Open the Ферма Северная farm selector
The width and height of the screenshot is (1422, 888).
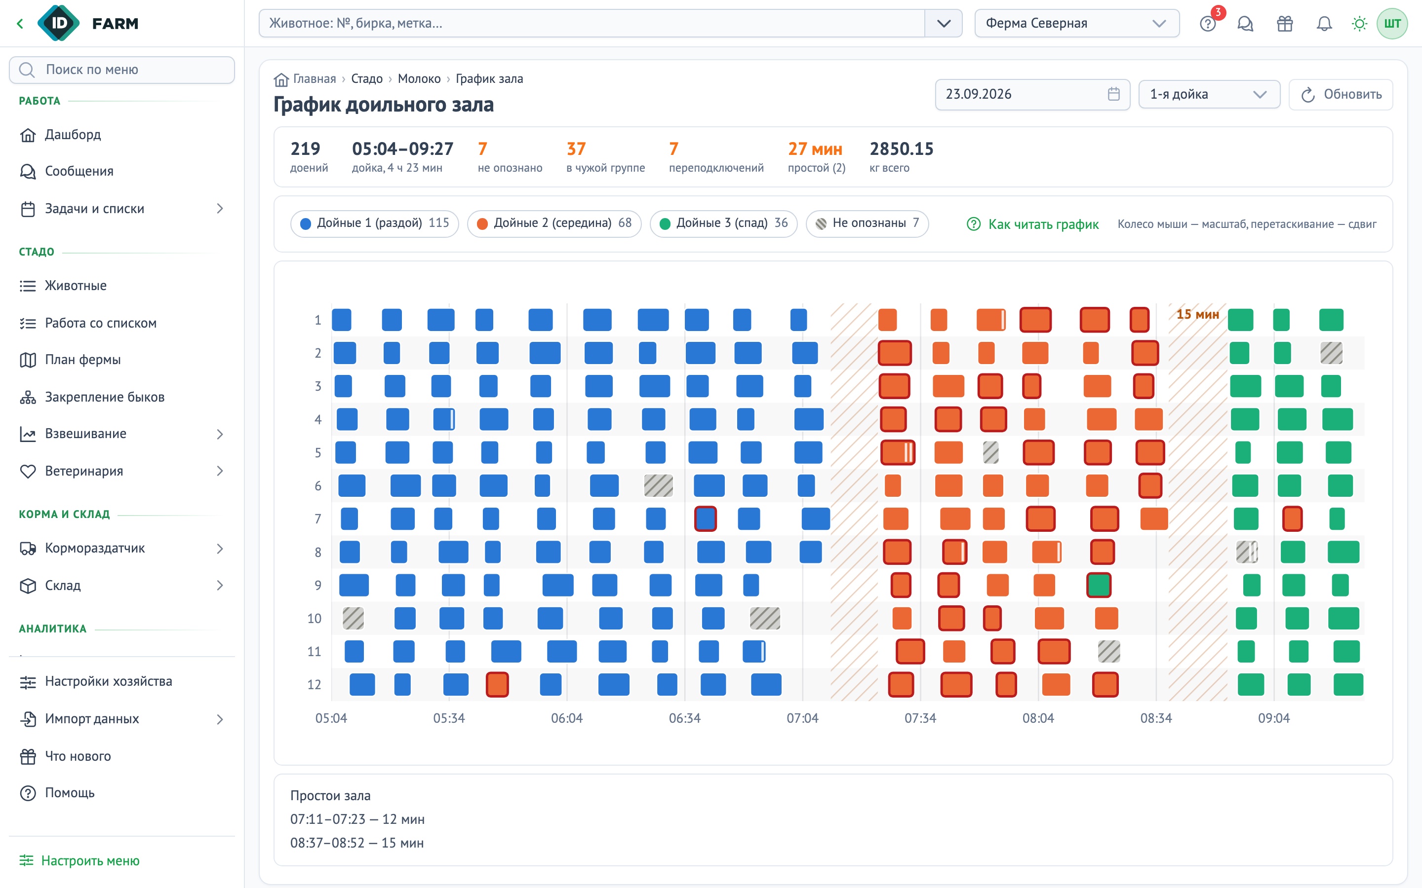(x=1076, y=24)
